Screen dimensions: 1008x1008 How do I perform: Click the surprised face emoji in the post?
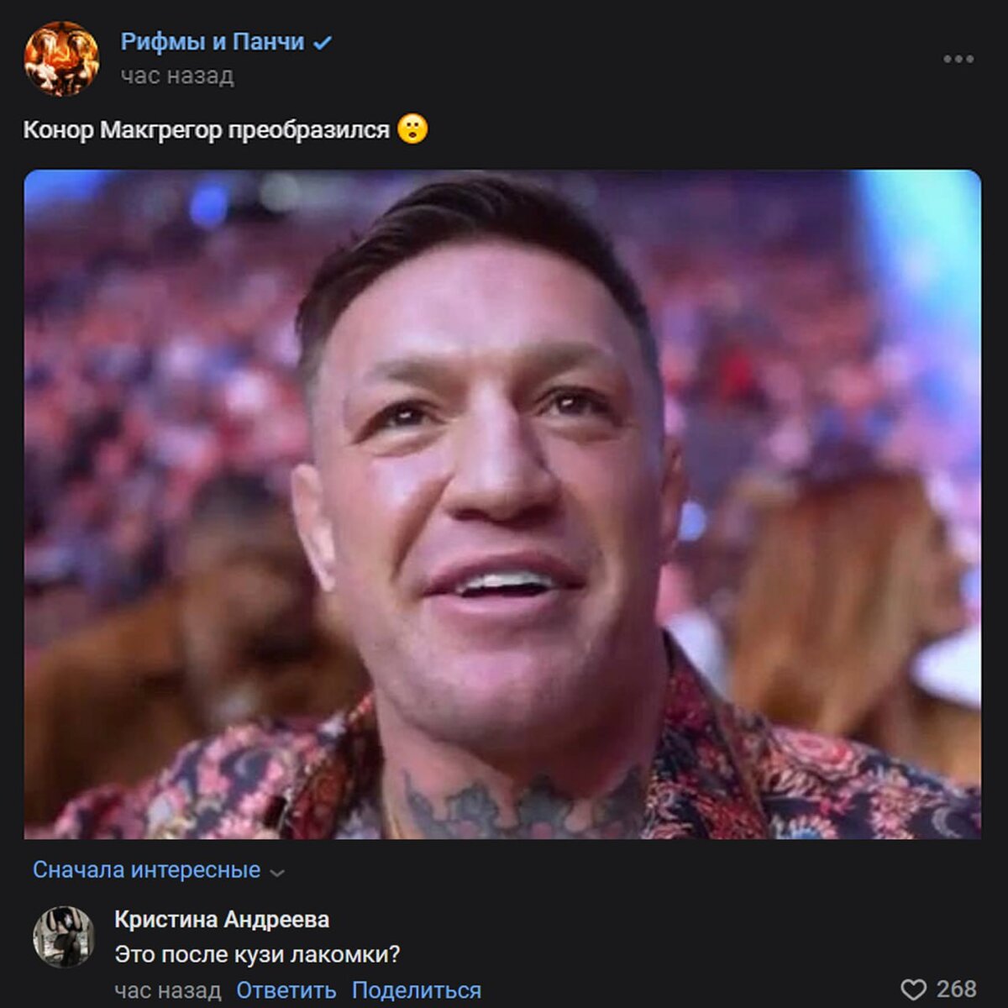click(412, 129)
